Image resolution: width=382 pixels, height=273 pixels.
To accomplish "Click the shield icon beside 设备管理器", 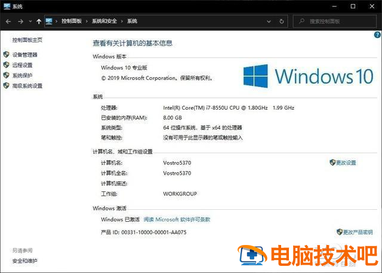I will click(x=7, y=54).
